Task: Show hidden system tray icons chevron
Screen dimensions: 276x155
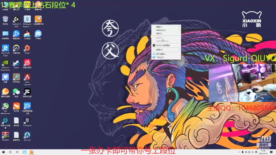Action: pos(239,152)
